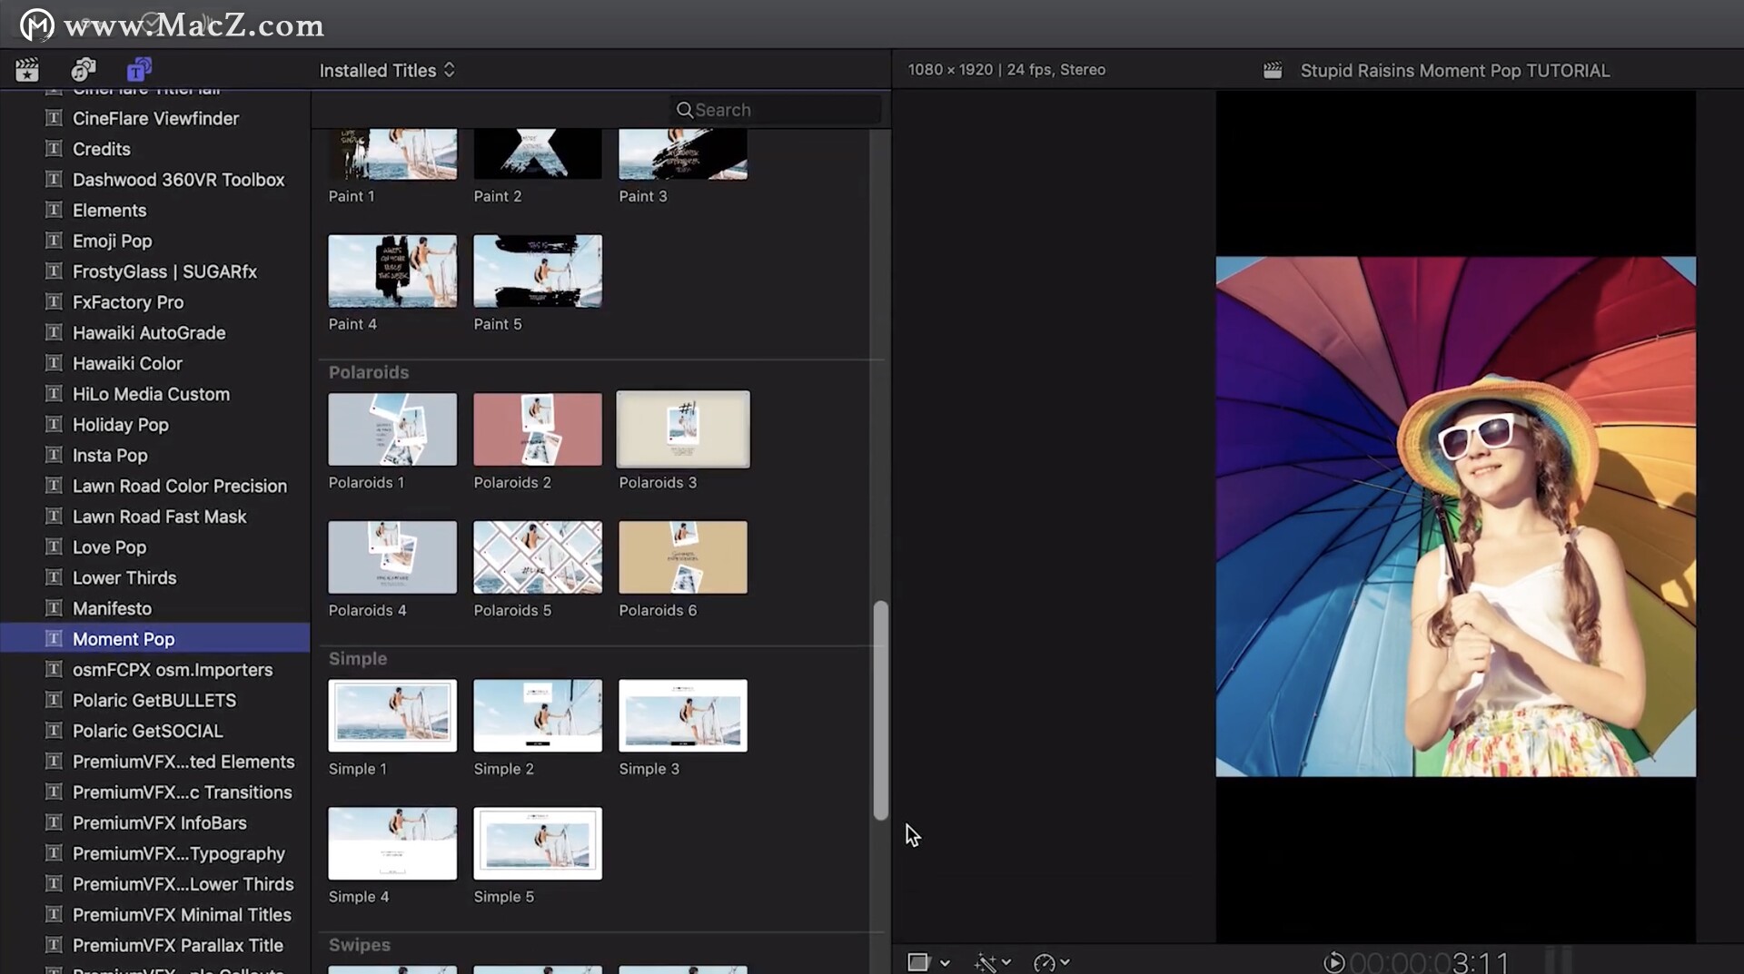Click the Swipes section header

[x=360, y=945]
